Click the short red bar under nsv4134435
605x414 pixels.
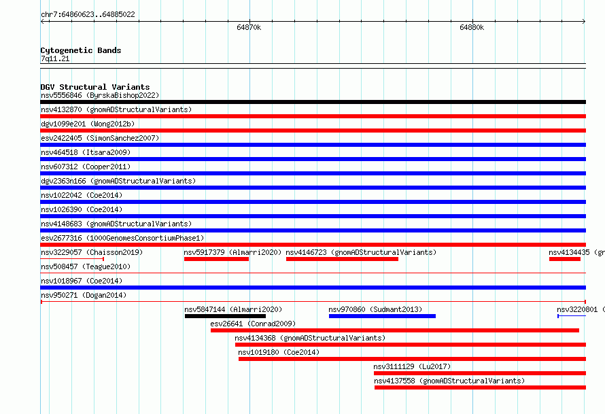click(565, 259)
